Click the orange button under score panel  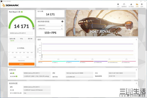[21, 64]
